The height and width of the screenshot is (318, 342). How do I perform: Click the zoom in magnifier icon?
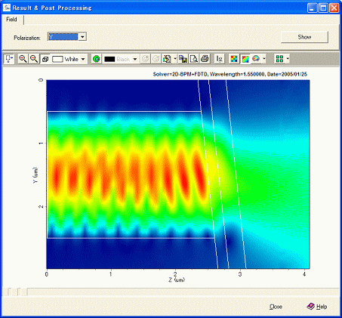pyautogui.click(x=23, y=59)
